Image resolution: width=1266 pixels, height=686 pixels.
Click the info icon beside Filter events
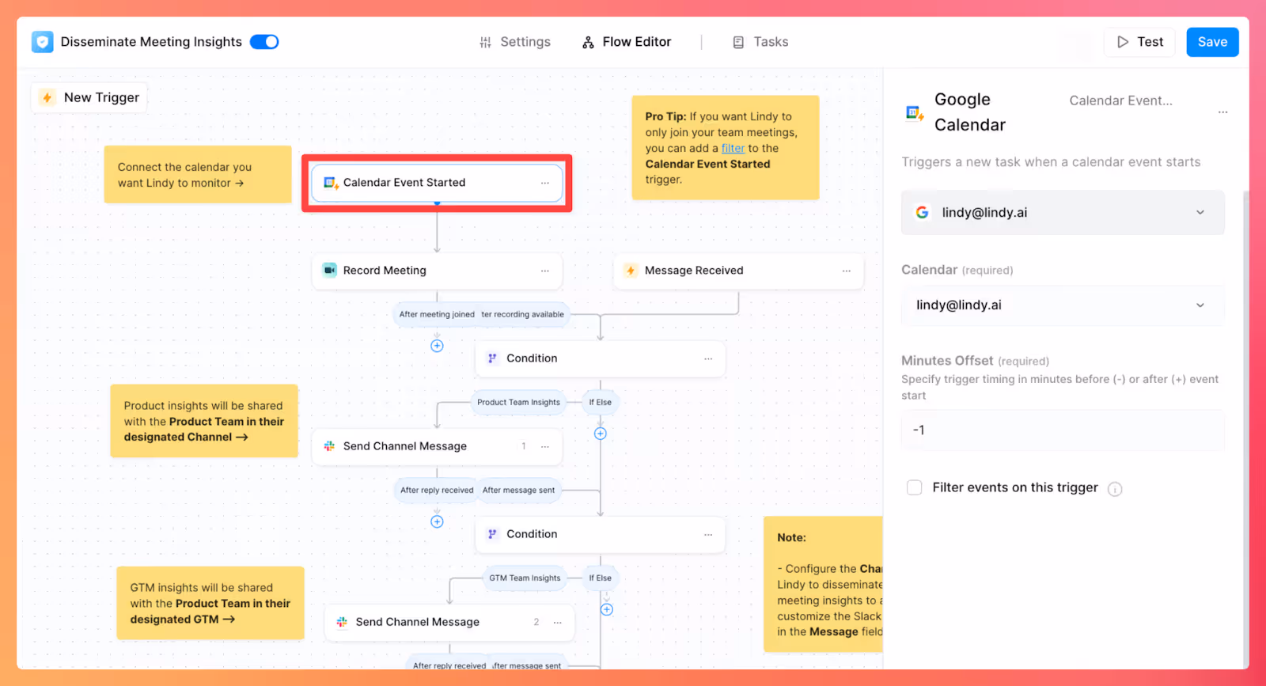[1115, 489]
